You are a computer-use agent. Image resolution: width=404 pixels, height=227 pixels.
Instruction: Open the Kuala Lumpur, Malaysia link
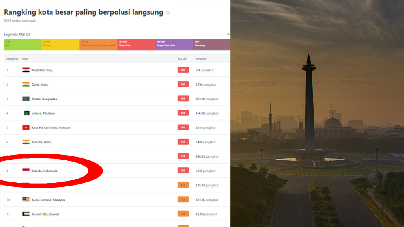(x=48, y=200)
